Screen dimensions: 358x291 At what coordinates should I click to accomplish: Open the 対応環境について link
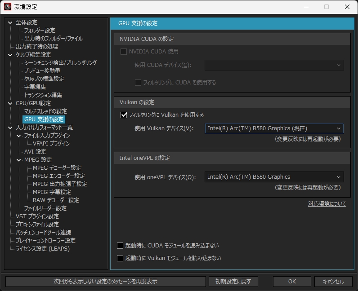[x=327, y=203]
